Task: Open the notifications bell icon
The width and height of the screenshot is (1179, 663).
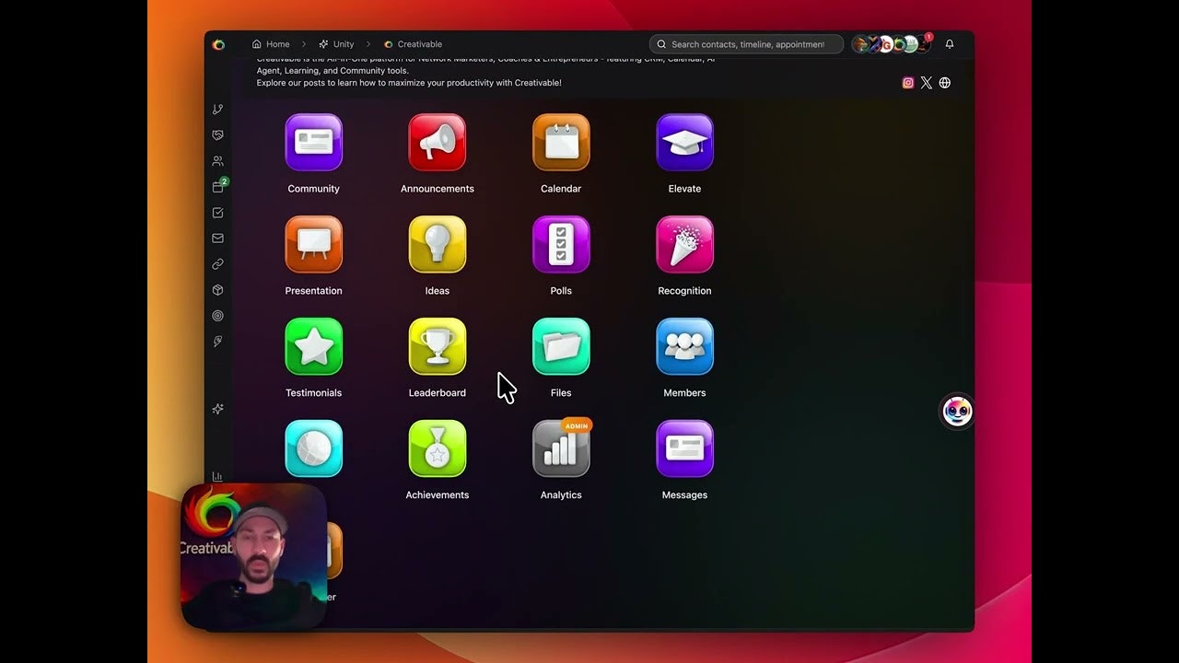Action: 950,44
